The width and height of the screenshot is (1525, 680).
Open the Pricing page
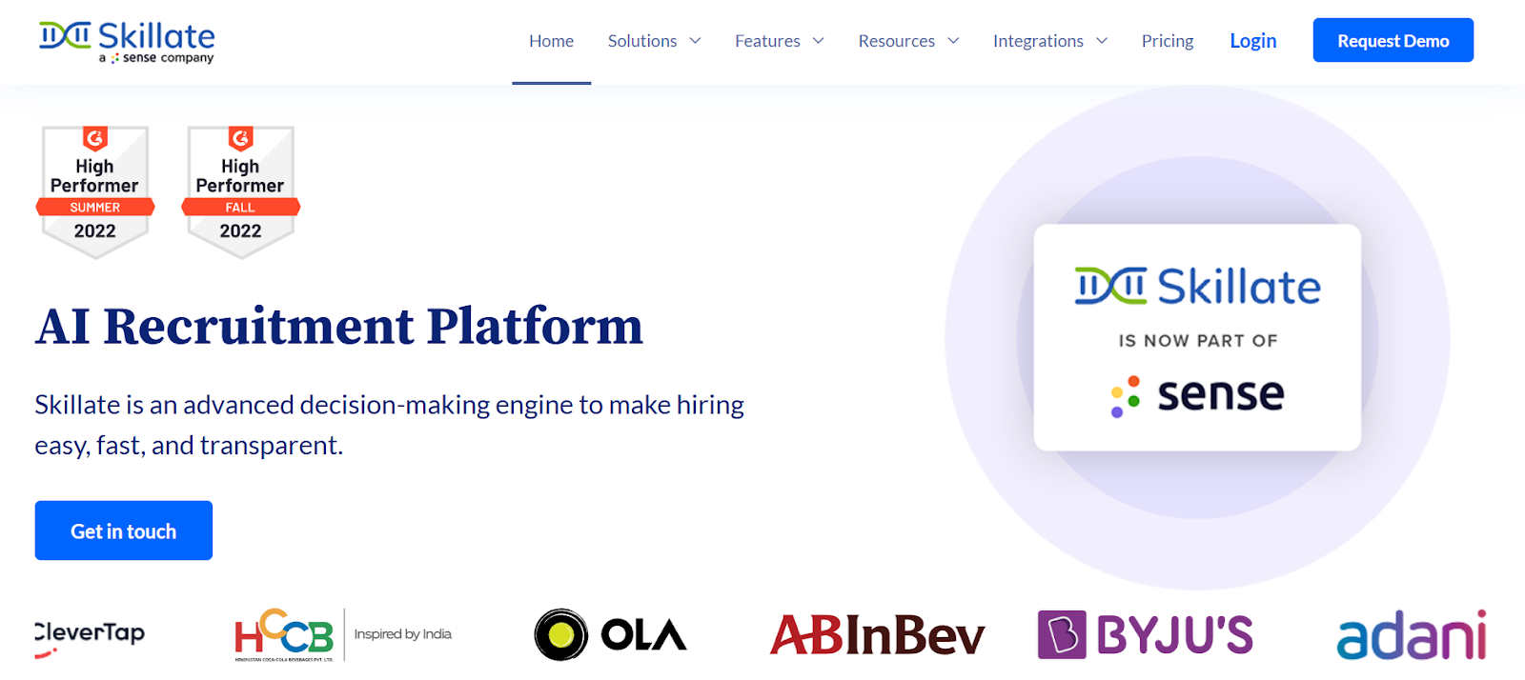coord(1168,41)
